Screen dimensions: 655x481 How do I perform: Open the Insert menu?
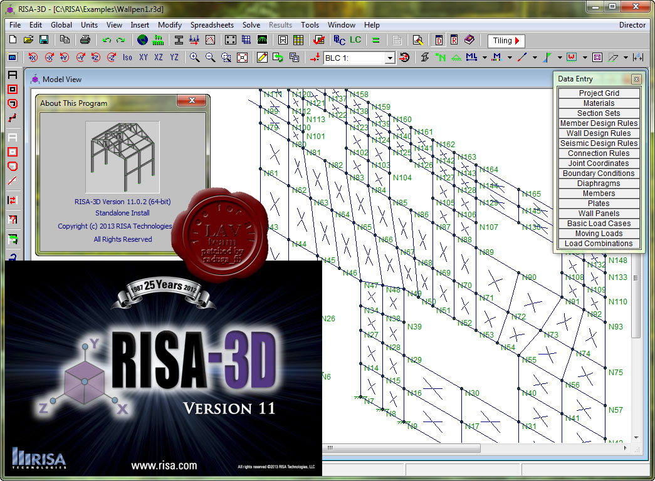(140, 25)
